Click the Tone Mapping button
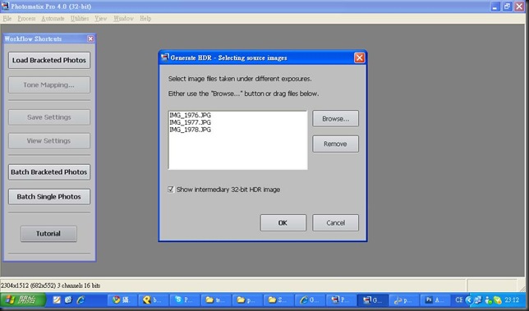This screenshot has height=311, width=529. [49, 85]
